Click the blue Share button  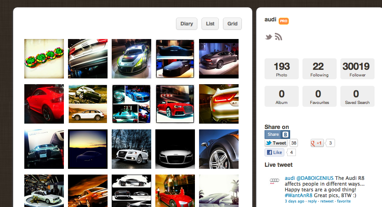[x=277, y=134]
